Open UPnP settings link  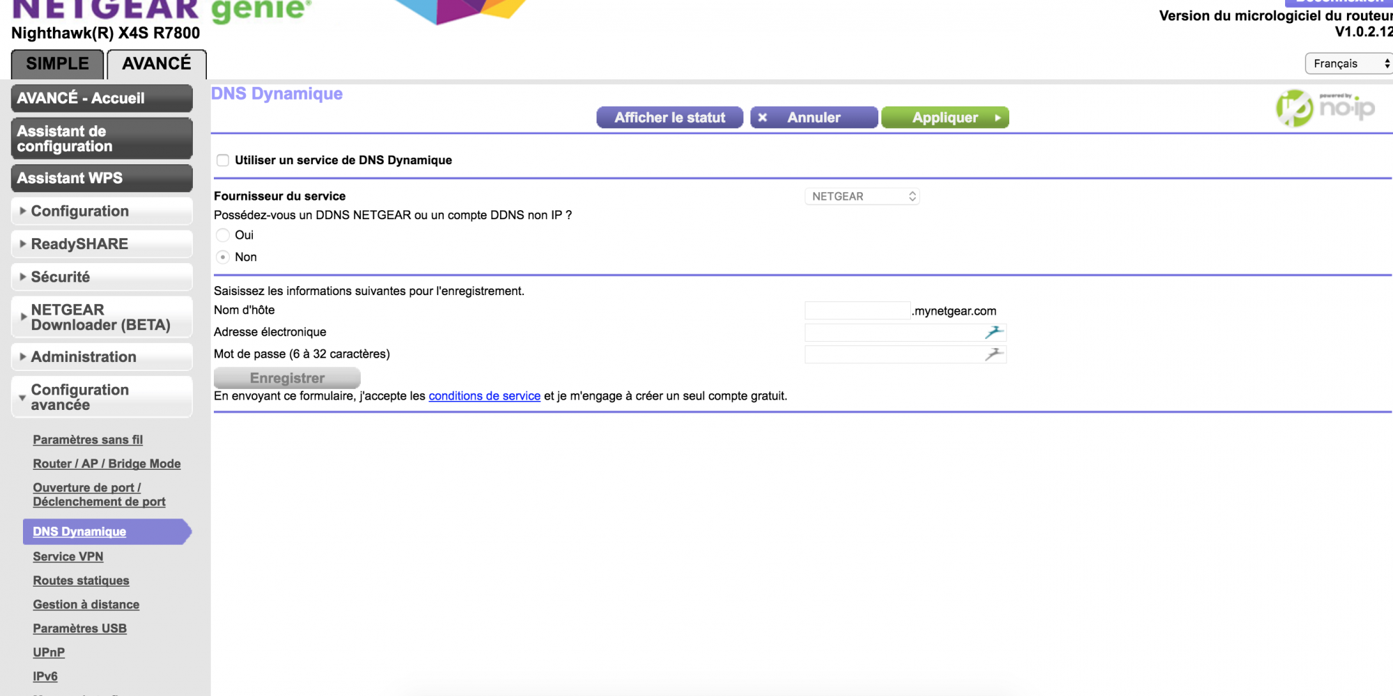pyautogui.click(x=49, y=652)
